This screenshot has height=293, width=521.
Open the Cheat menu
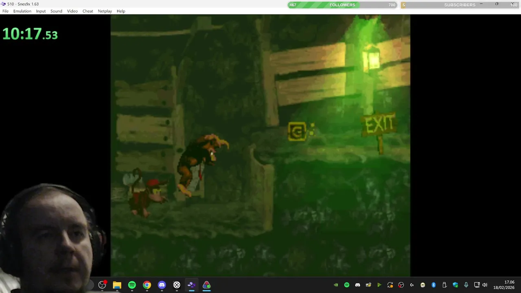[x=88, y=11]
